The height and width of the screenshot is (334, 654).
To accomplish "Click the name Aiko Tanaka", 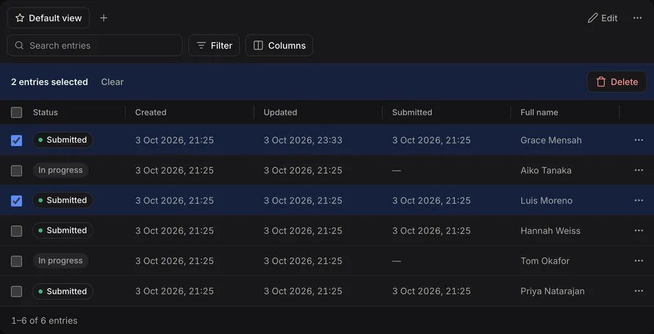I will tap(546, 170).
